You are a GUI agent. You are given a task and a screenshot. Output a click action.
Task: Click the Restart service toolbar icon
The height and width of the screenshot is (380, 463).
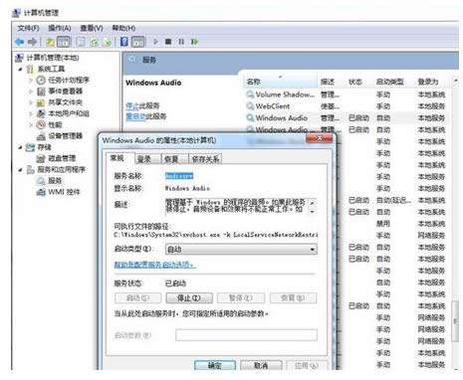194,42
